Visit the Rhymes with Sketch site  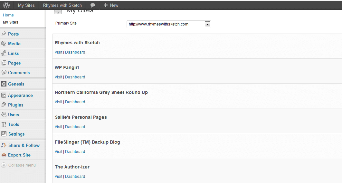59,52
